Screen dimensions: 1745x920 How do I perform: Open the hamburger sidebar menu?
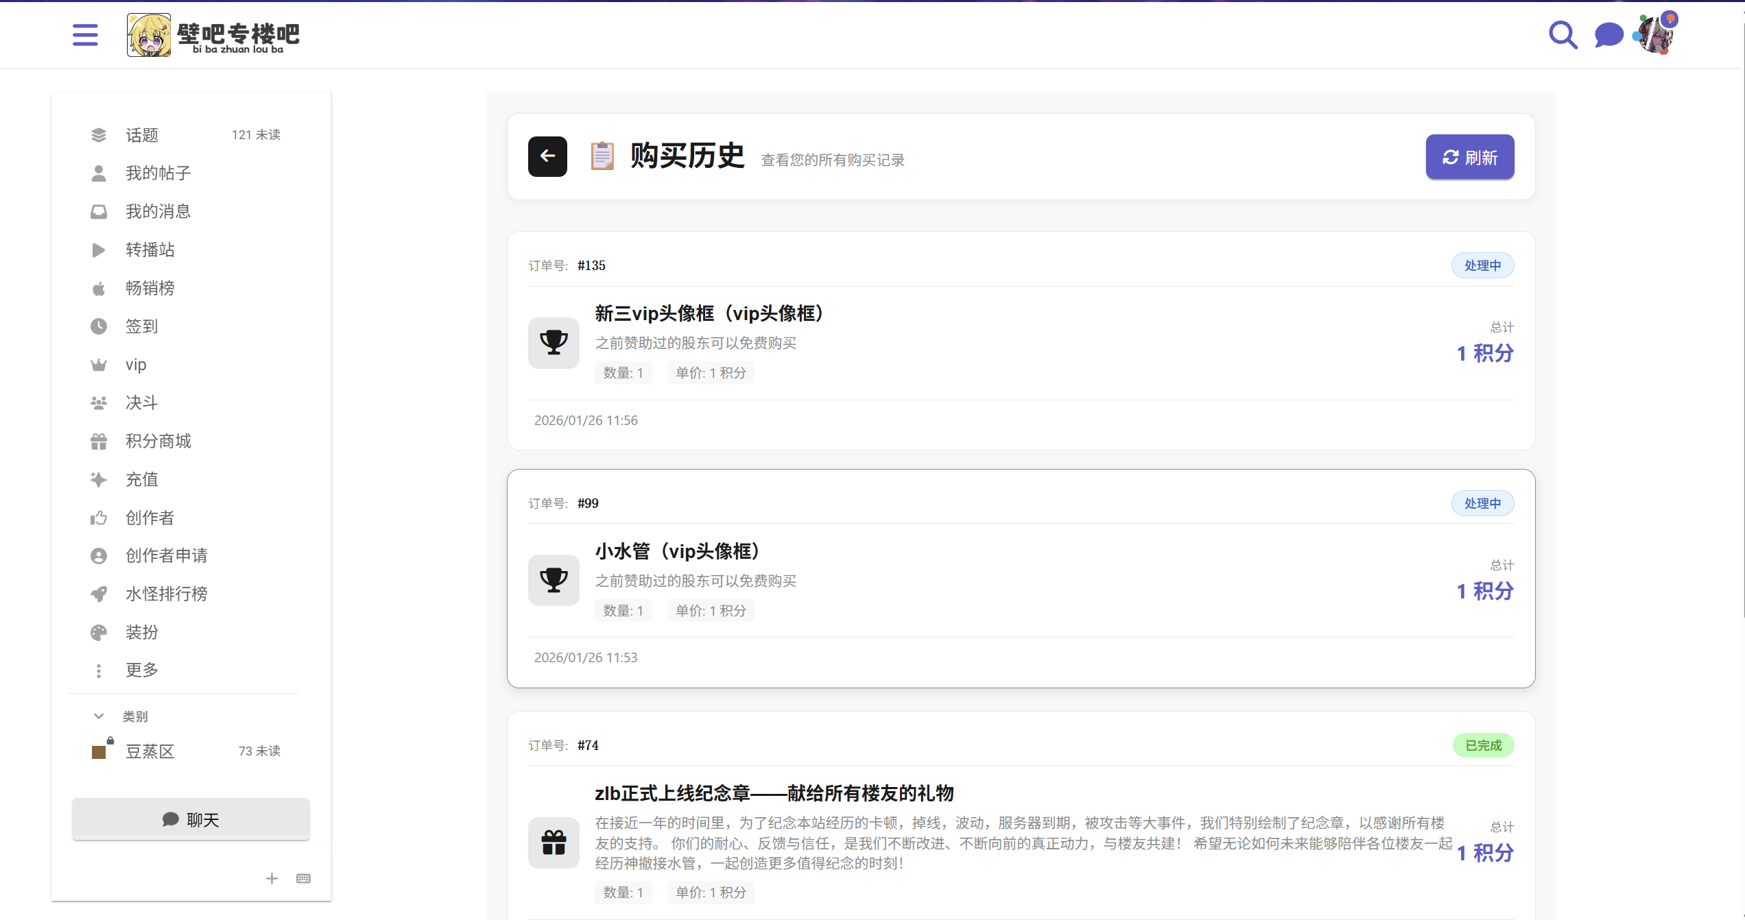85,34
